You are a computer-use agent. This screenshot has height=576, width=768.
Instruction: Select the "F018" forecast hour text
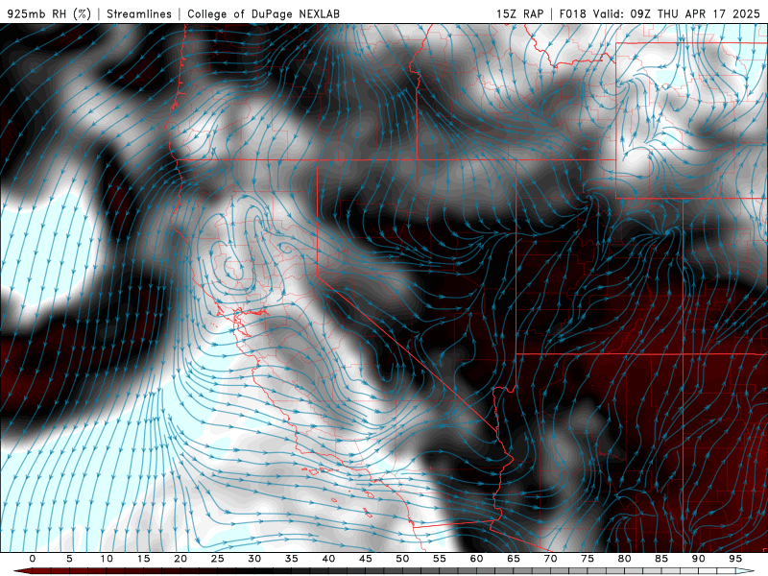click(572, 13)
